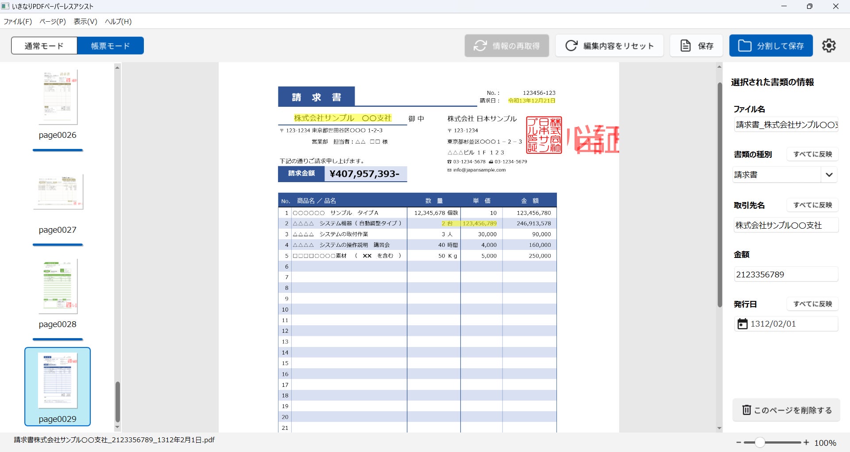The width and height of the screenshot is (850, 452).
Task: Click highlighted date 令和13年12月21日
Action: click(x=531, y=101)
